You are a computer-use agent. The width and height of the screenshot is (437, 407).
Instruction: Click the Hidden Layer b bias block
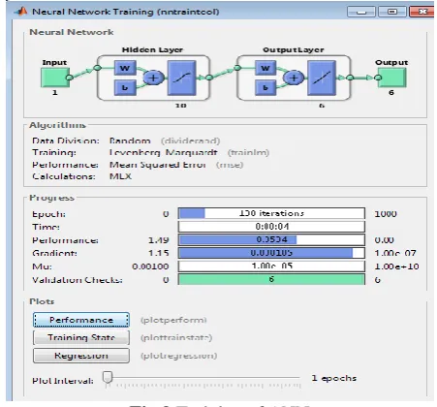[125, 88]
